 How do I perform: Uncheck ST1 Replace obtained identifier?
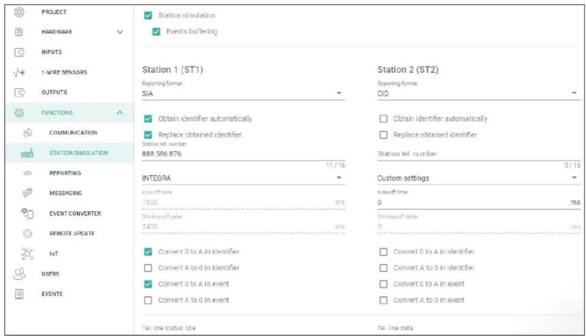pos(148,135)
